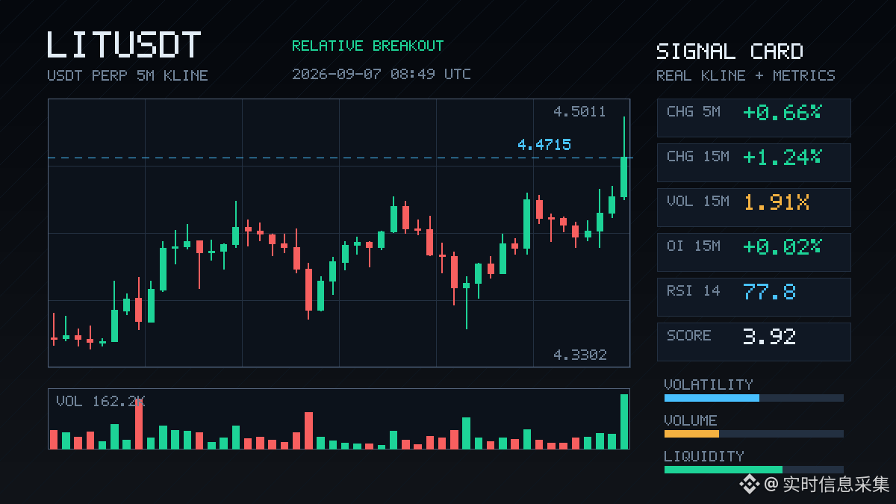Click the VOL 162.2K label
The image size is (896, 504).
click(x=100, y=402)
